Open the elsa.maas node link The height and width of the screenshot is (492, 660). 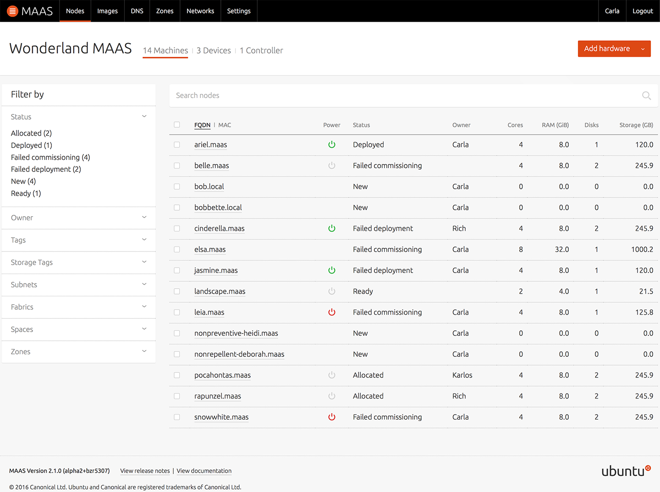(210, 249)
